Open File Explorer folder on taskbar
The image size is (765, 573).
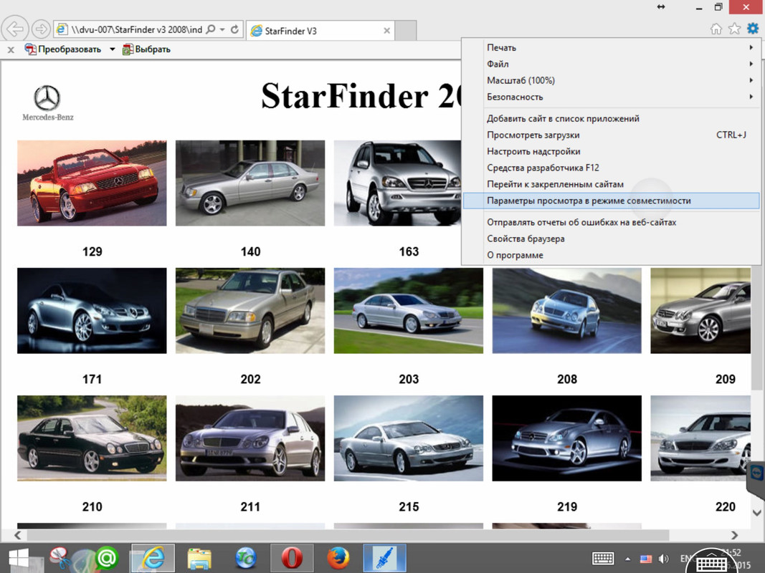(x=199, y=557)
